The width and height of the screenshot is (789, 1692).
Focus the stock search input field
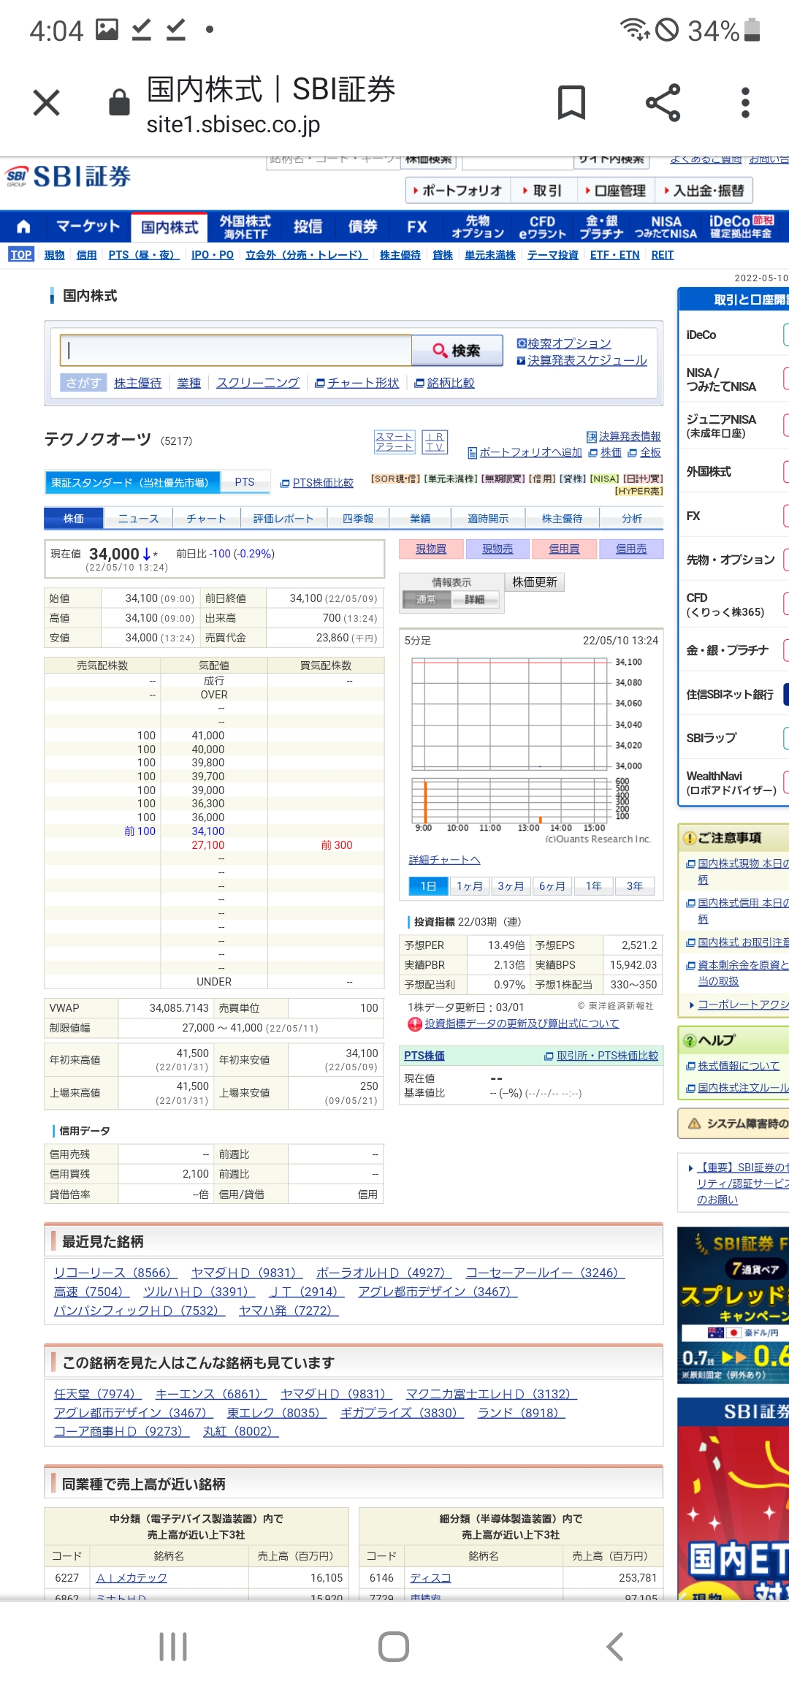[237, 351]
